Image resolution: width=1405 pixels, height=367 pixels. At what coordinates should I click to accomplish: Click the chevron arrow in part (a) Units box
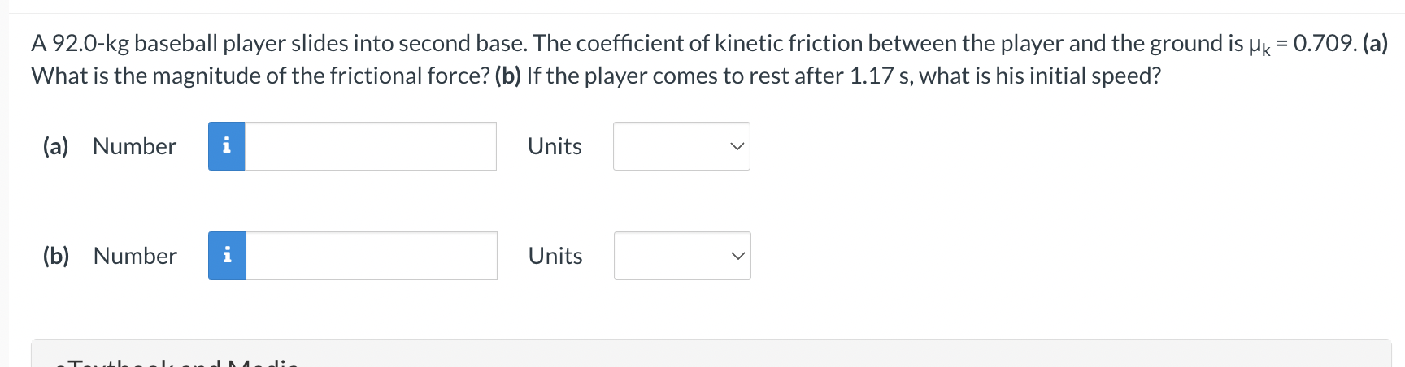[x=737, y=147]
